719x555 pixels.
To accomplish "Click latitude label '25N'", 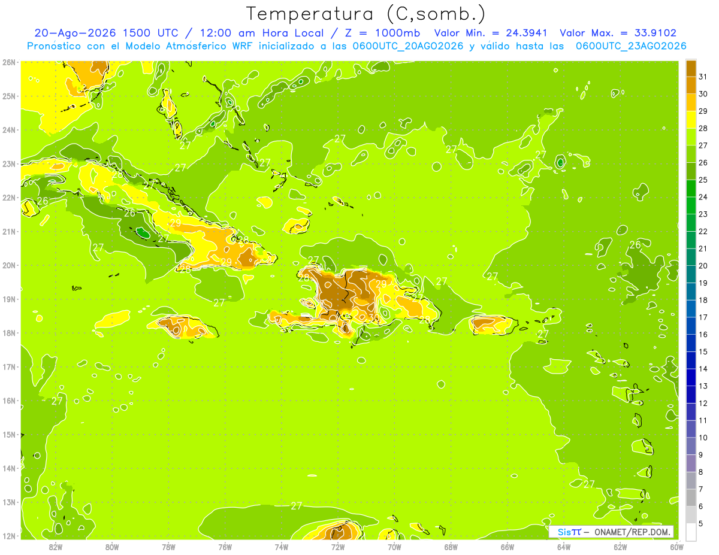I will (x=9, y=96).
